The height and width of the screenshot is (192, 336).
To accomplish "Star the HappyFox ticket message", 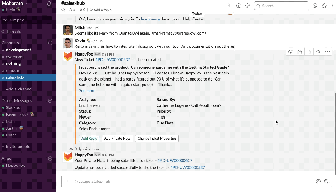I will [x=318, y=52].
